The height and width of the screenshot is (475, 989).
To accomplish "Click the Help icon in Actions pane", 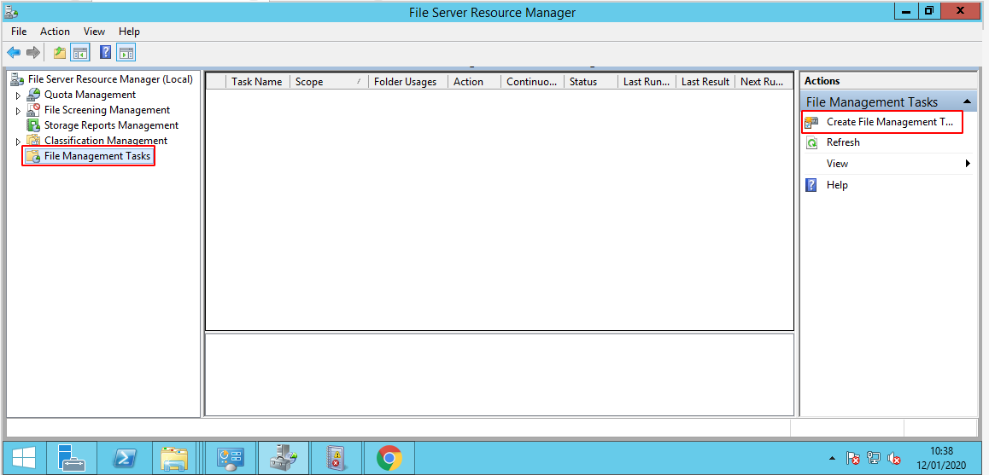I will pos(811,185).
